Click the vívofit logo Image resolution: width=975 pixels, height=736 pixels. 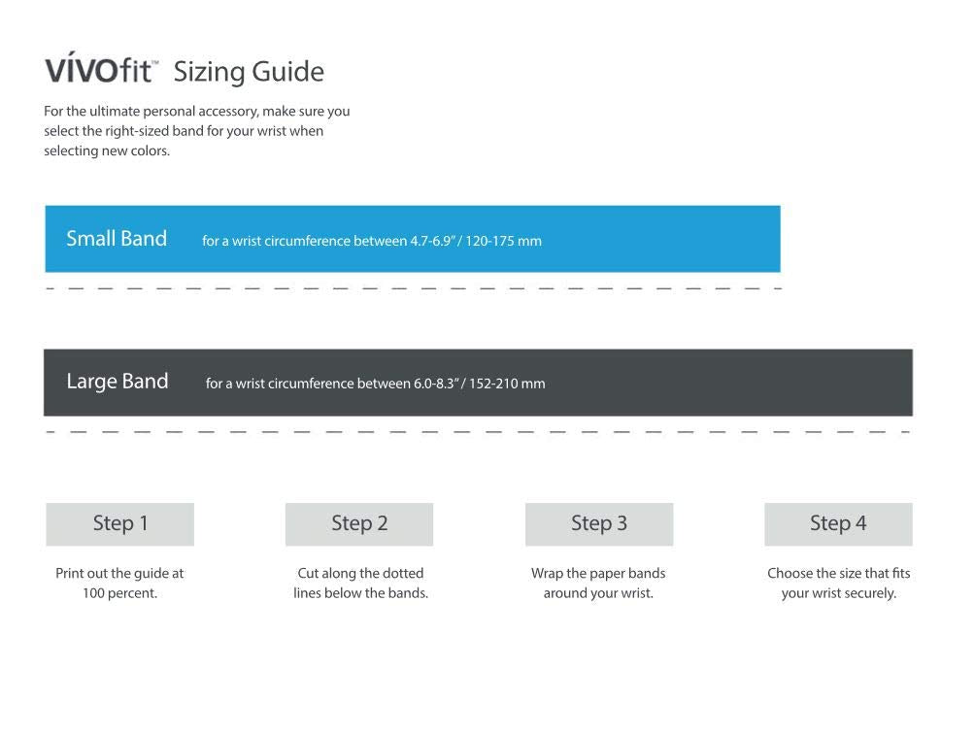pos(101,68)
